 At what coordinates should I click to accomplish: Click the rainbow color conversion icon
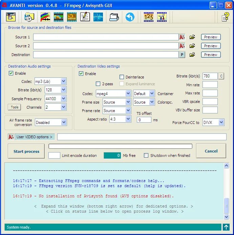click(x=45, y=17)
